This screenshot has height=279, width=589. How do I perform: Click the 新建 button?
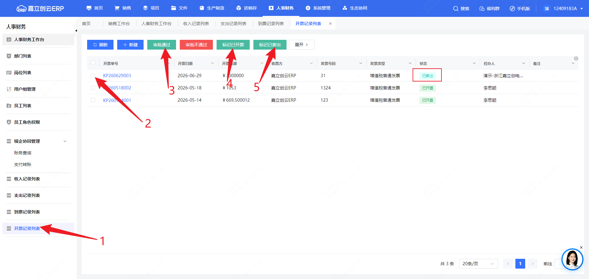click(x=130, y=45)
